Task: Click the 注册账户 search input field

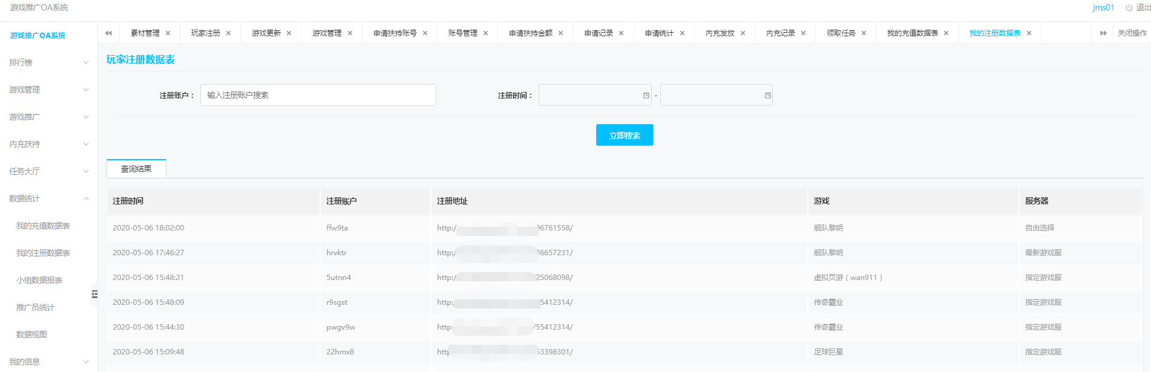Action: click(318, 95)
